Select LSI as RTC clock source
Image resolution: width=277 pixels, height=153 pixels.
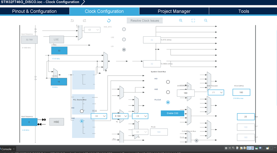[x=124, y=50]
